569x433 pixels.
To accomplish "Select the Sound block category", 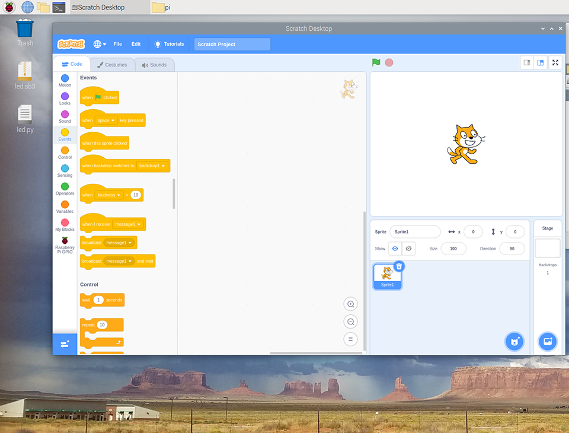I will coord(65,117).
